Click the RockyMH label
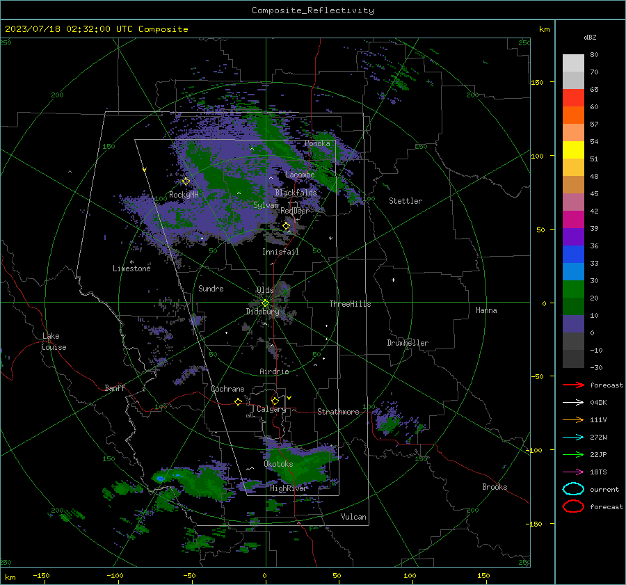The image size is (626, 585). pos(184,195)
